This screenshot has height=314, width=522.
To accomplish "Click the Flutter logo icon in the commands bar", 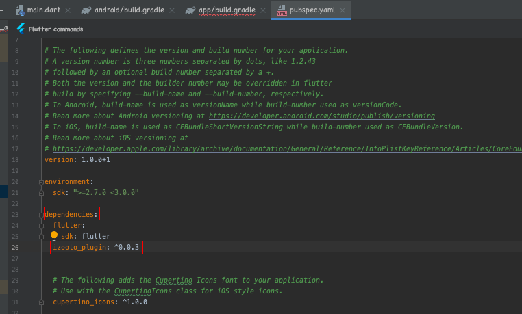I will (21, 29).
